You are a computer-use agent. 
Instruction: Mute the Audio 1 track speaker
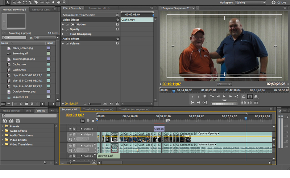(70, 146)
